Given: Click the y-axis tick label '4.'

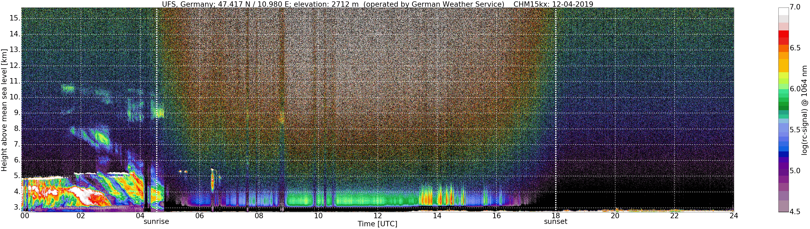Looking at the screenshot, I should click(x=17, y=192).
